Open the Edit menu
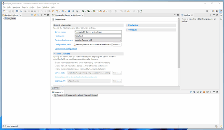The height and width of the screenshot is (130, 224). click(9, 7)
